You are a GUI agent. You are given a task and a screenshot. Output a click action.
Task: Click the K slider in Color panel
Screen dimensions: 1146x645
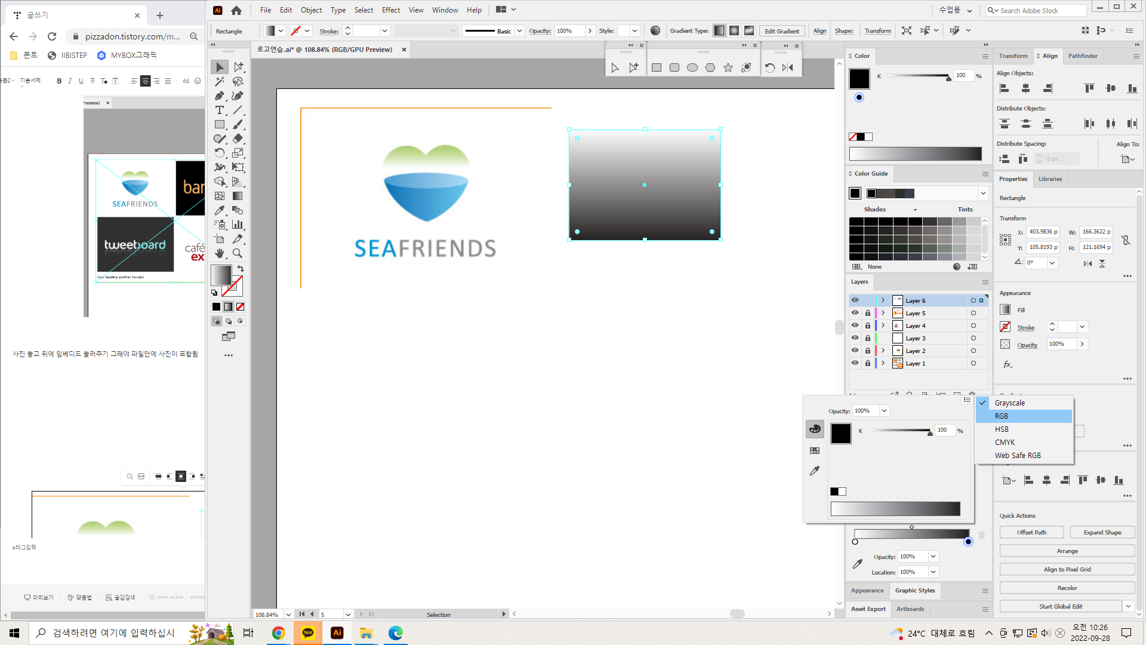tap(918, 76)
